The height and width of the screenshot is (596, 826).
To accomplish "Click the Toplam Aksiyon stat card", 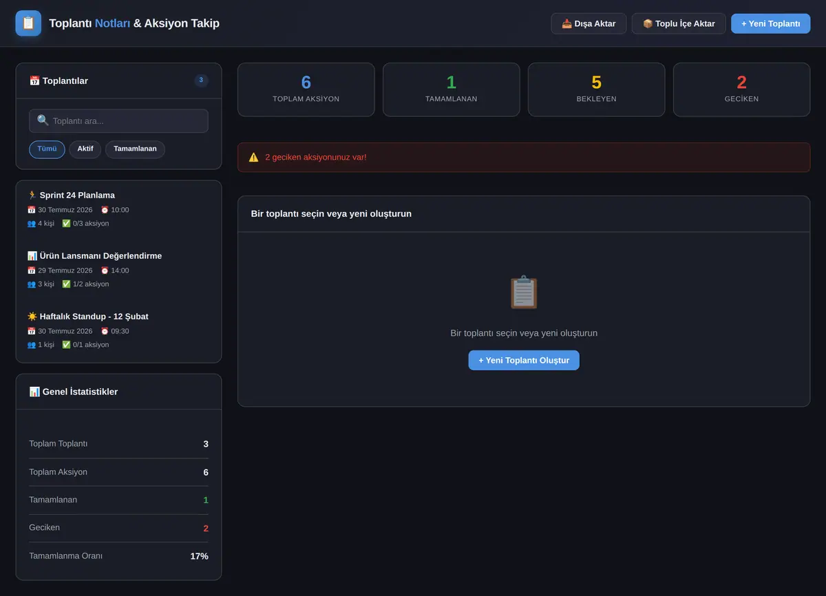I will pos(306,89).
